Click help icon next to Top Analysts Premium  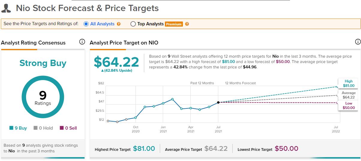(x=187, y=24)
